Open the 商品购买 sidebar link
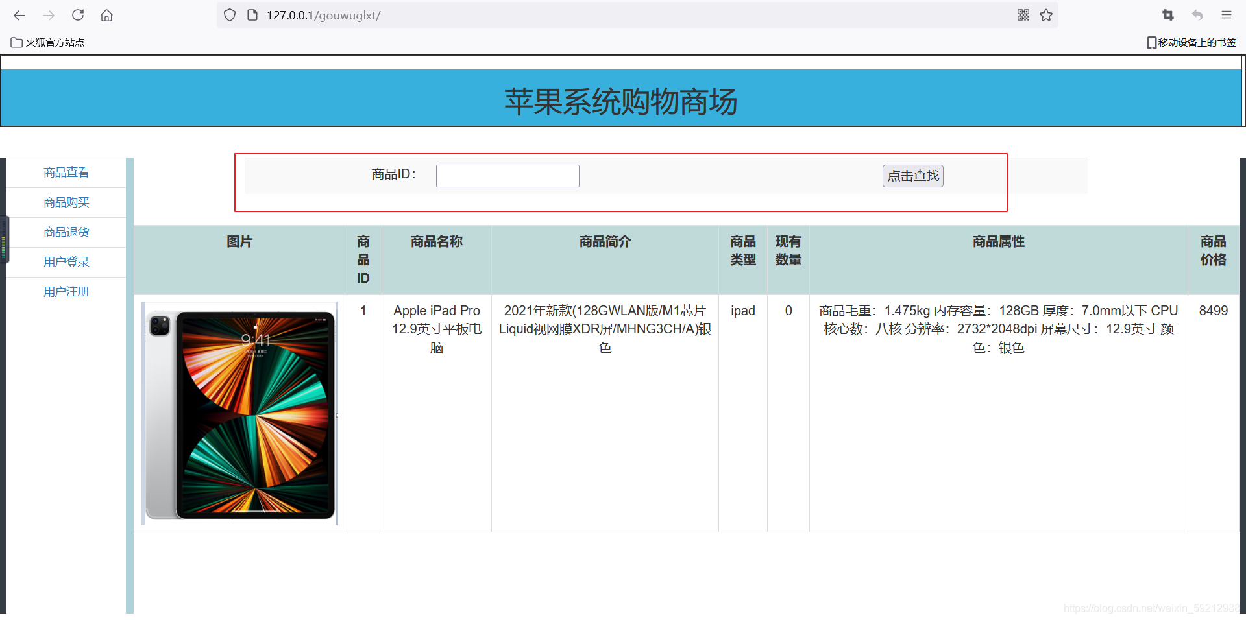 pyautogui.click(x=66, y=202)
